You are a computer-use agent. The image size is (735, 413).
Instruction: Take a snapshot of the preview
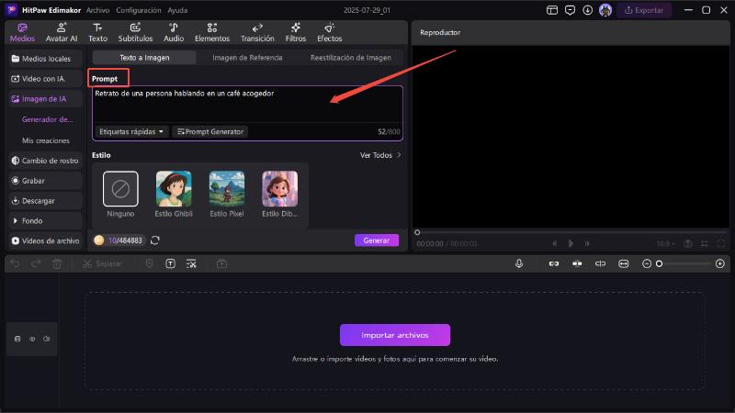(687, 243)
